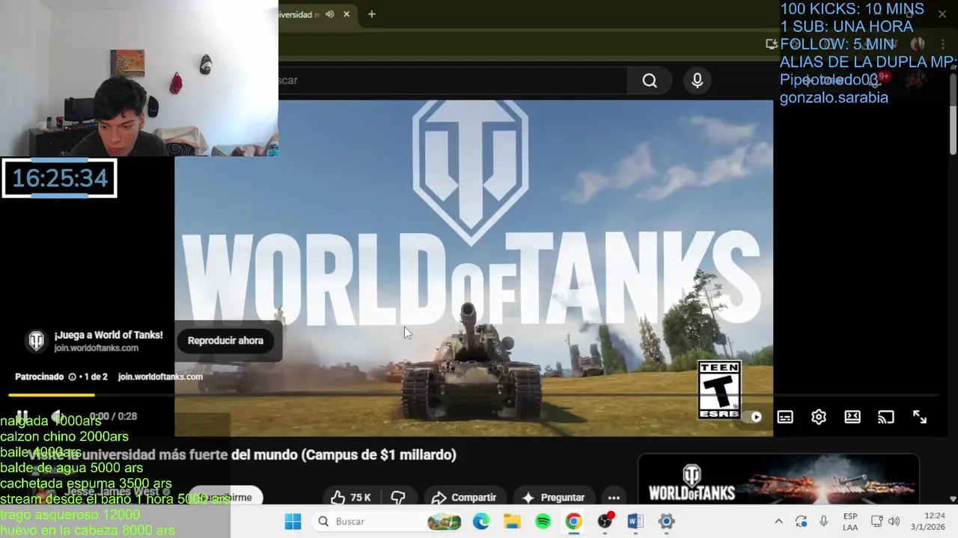Open the Patrocinado info icon
Image resolution: width=958 pixels, height=538 pixels.
[x=72, y=377]
